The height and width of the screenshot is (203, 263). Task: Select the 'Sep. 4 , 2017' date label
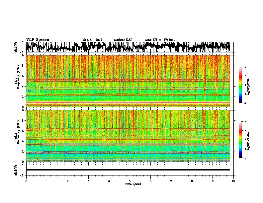(x=93, y=40)
